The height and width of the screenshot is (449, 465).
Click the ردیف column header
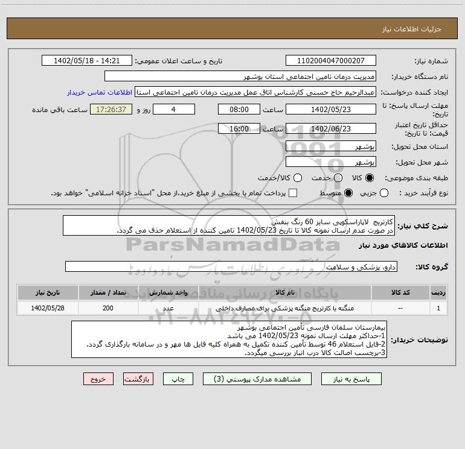438,292
